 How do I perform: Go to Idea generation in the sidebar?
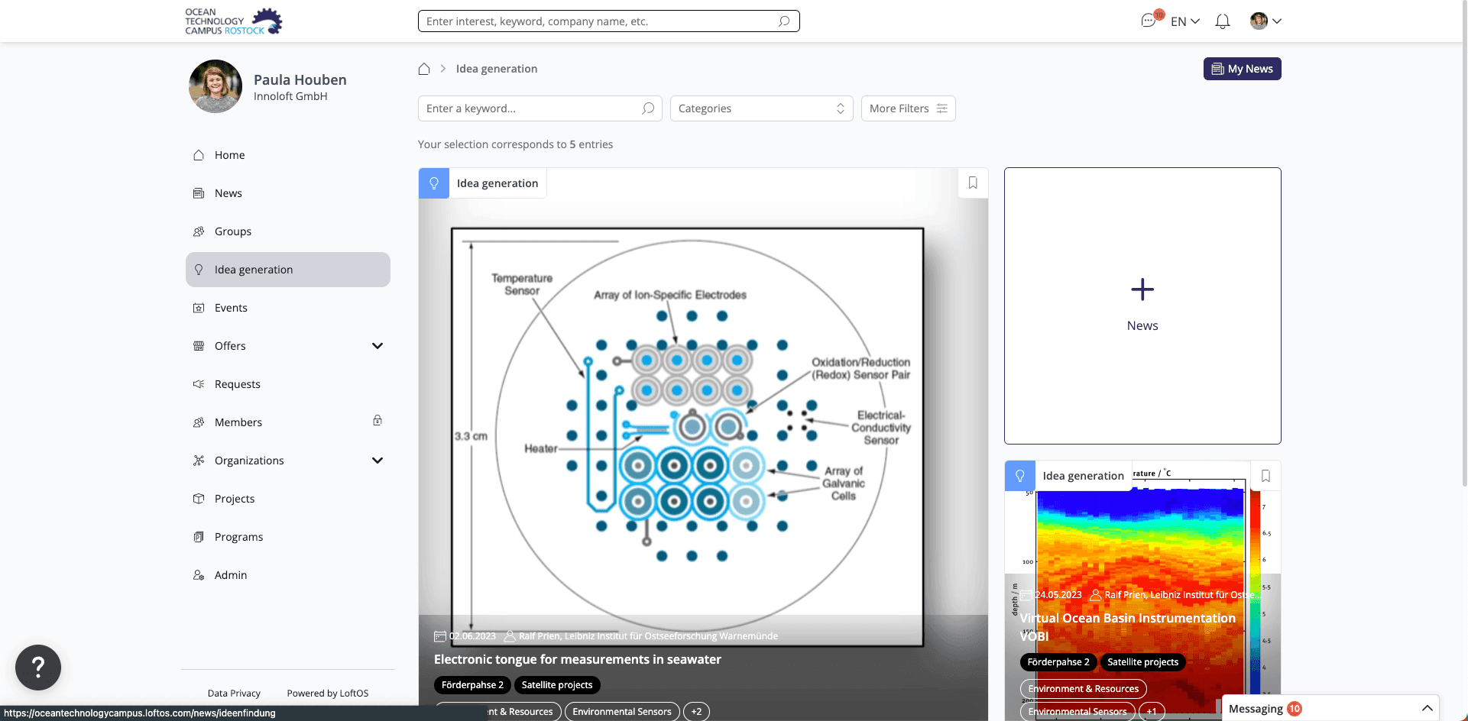point(288,270)
